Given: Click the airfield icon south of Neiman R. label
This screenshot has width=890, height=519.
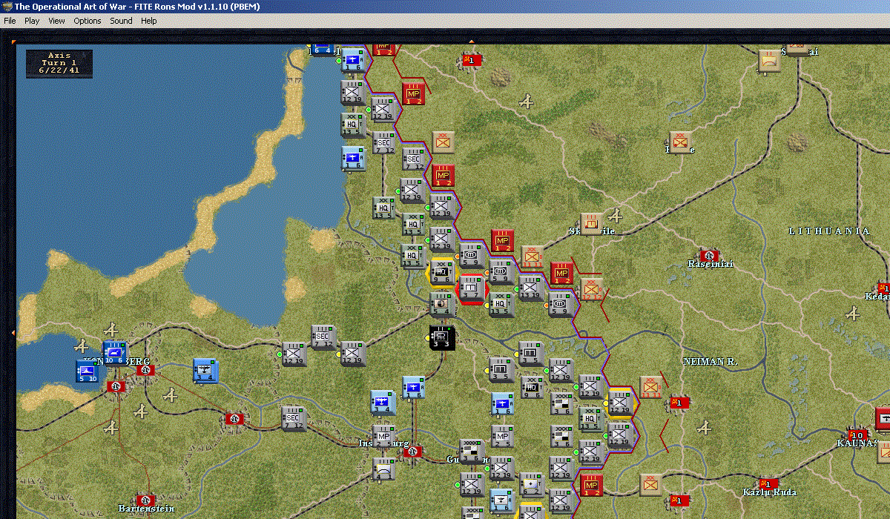Looking at the screenshot, I should point(705,428).
